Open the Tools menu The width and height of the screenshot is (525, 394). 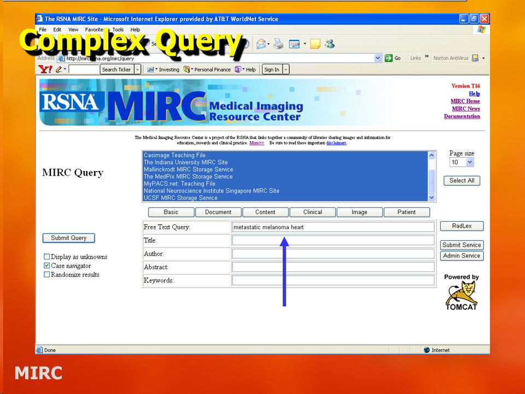tap(118, 30)
